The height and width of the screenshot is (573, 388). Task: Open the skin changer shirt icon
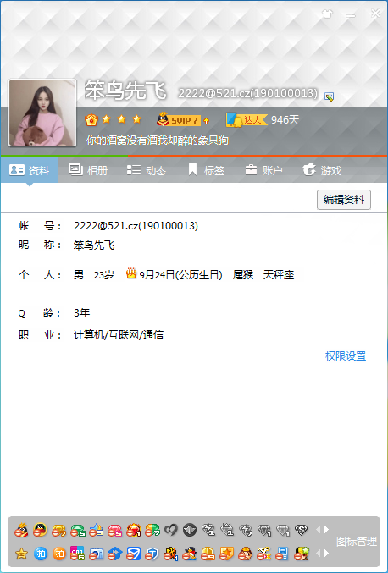tap(327, 14)
